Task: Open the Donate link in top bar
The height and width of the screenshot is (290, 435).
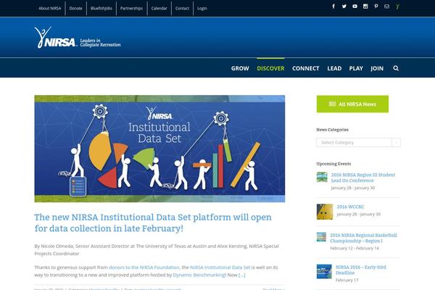Action: coord(75,8)
